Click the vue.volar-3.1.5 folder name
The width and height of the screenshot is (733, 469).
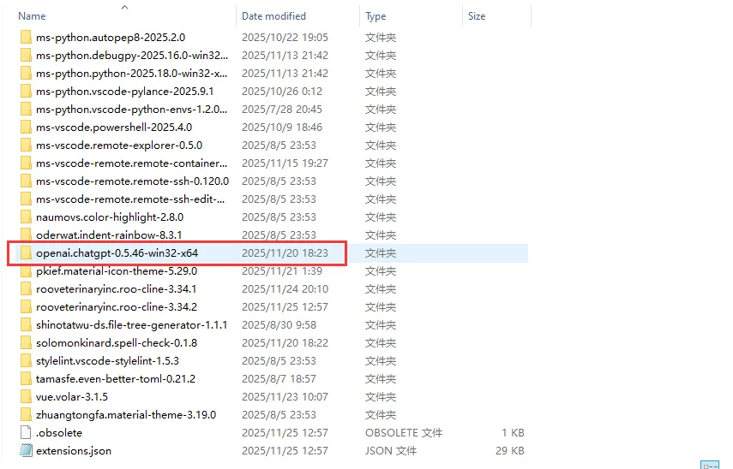pos(71,396)
